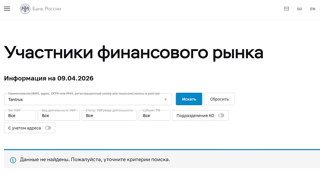Screen dimensions: 320x178
Task: Click the "Сбросить" reset button
Action: click(219, 99)
